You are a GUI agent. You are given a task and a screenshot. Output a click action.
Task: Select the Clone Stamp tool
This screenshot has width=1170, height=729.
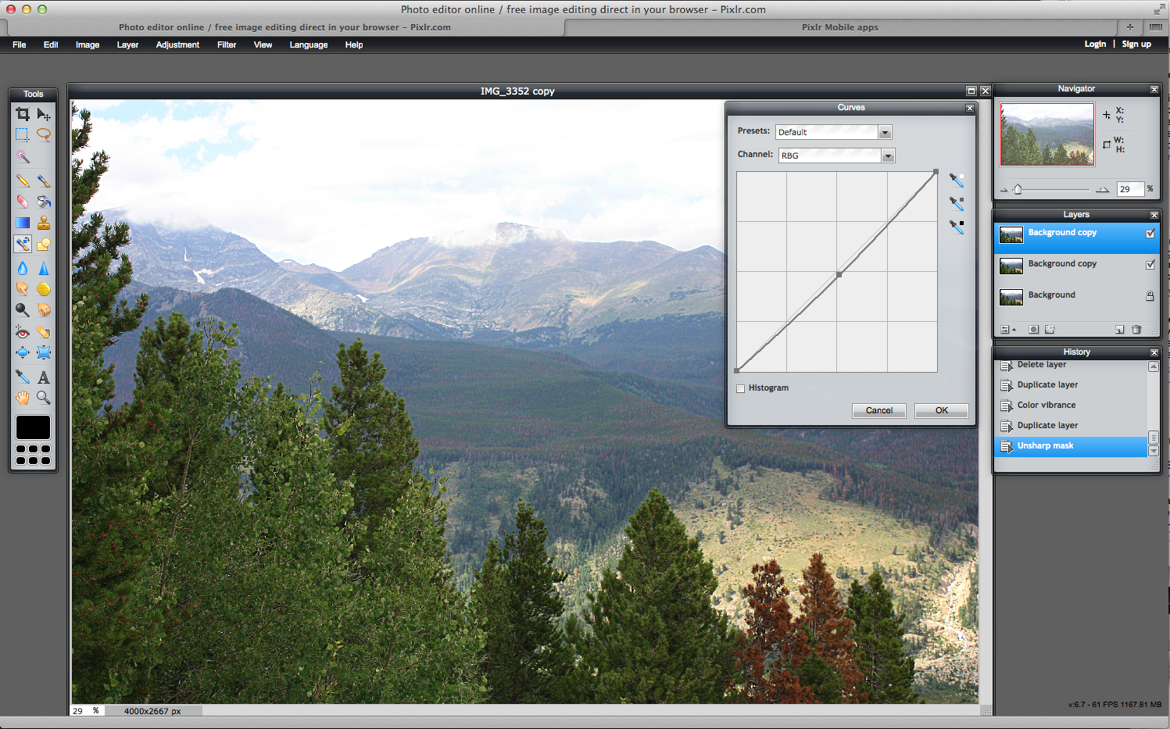44,223
